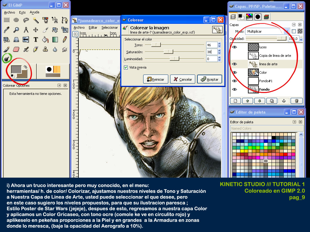
Task: Uncheck the Vista previa checkbox
Action: click(126, 67)
